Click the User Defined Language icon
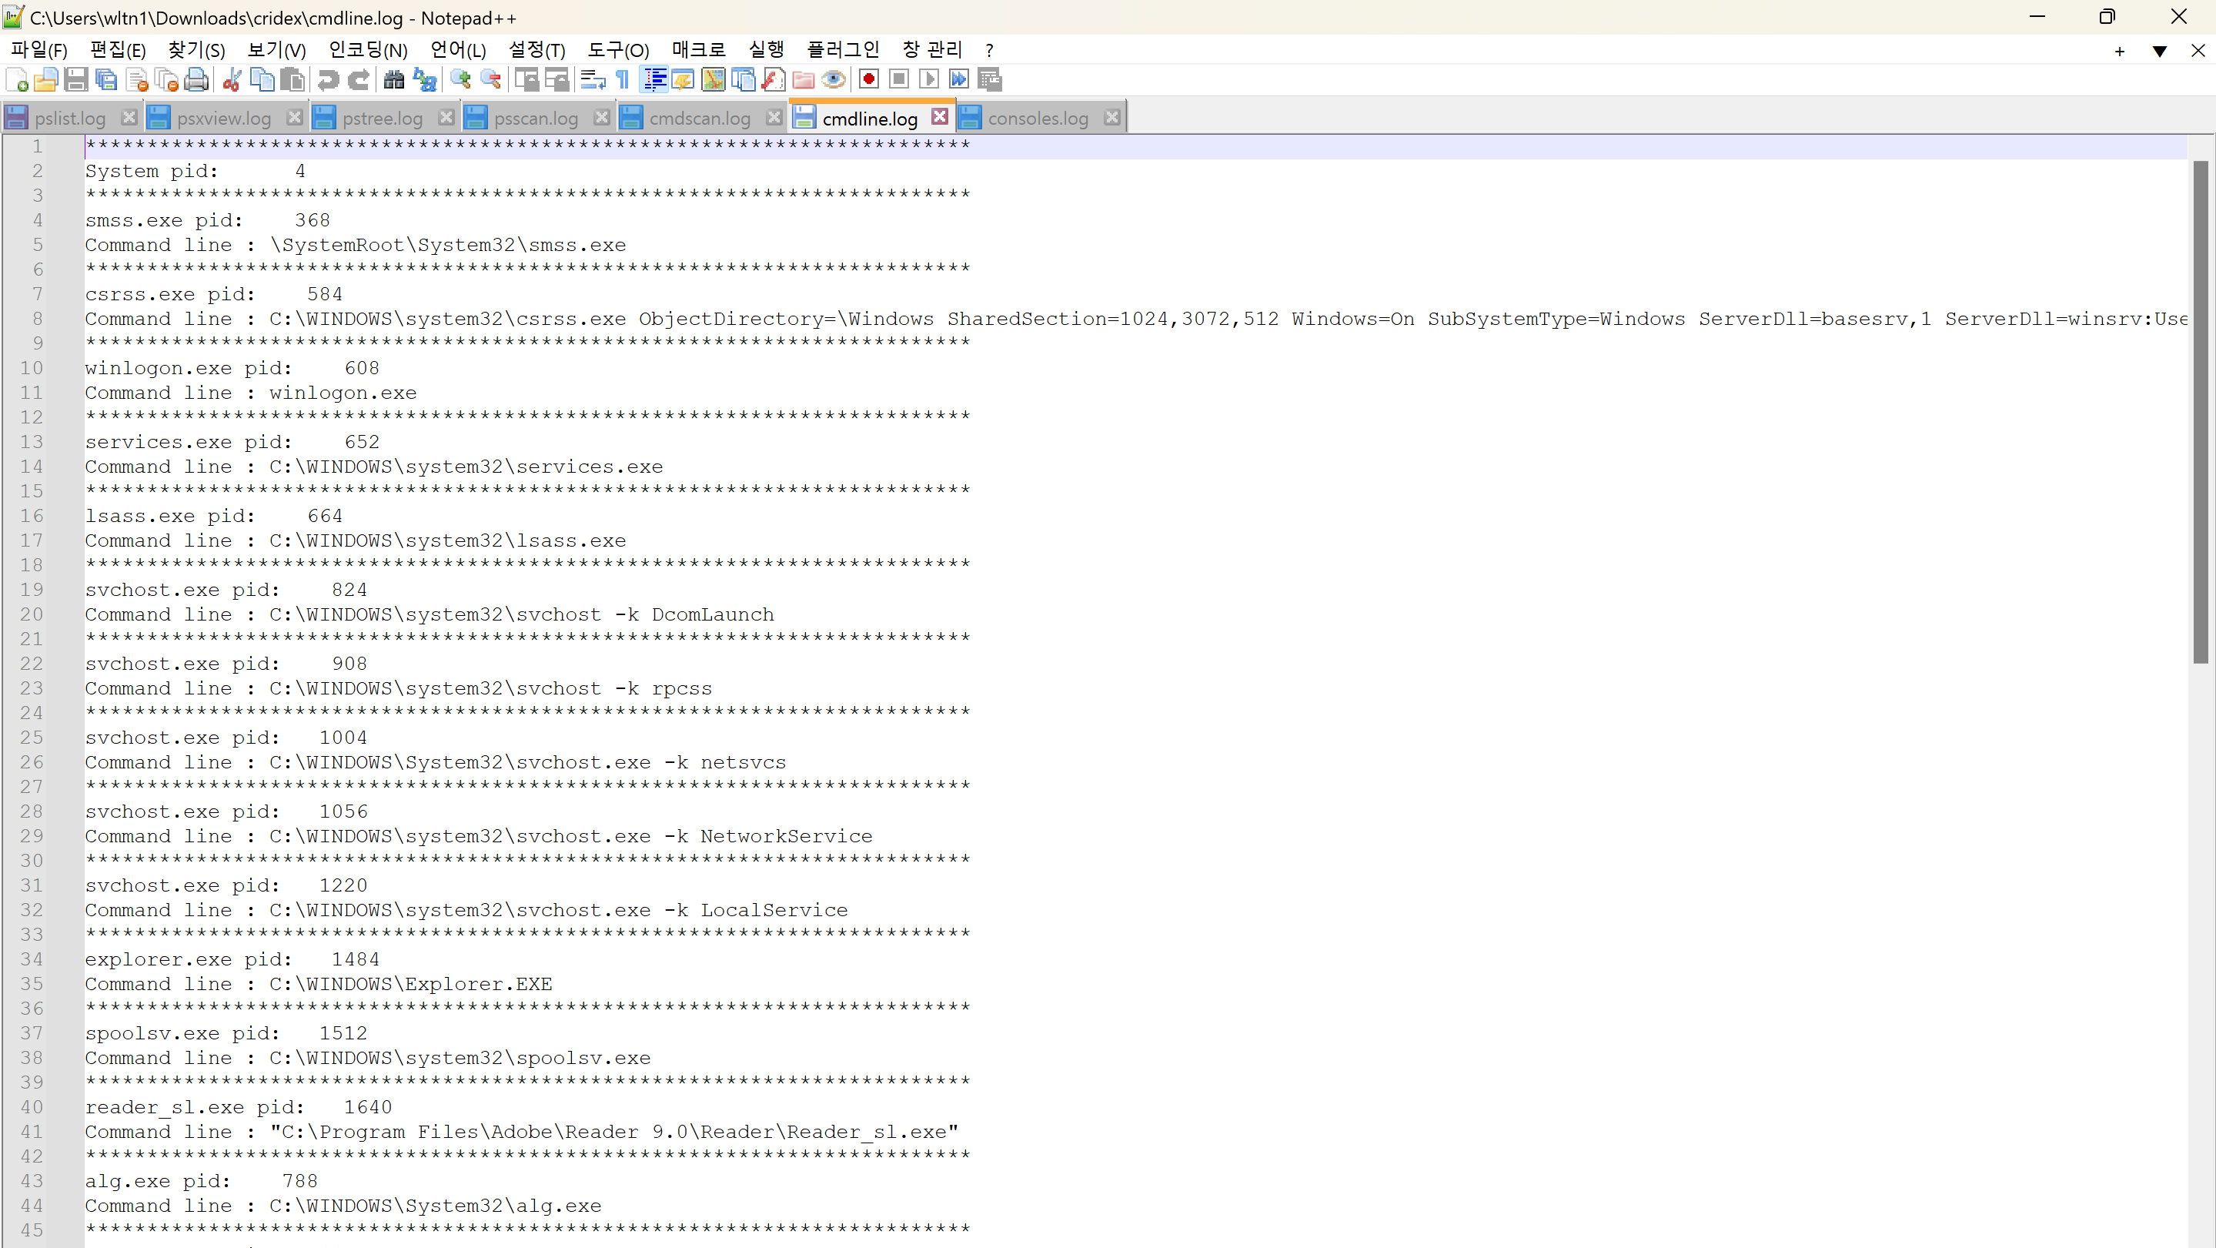2216x1248 pixels. [683, 80]
